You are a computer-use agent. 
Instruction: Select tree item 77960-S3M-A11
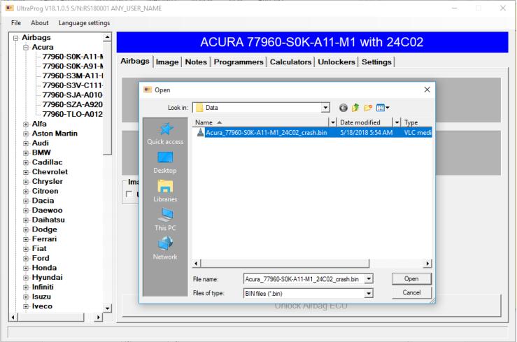point(73,76)
